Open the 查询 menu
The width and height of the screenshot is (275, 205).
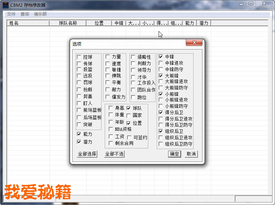pyautogui.click(x=25, y=14)
